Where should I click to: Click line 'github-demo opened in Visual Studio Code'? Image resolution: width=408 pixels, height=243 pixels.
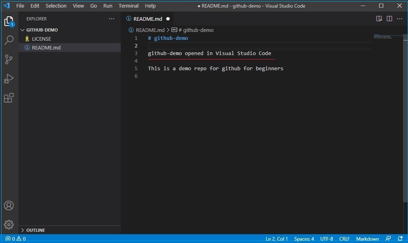click(210, 53)
